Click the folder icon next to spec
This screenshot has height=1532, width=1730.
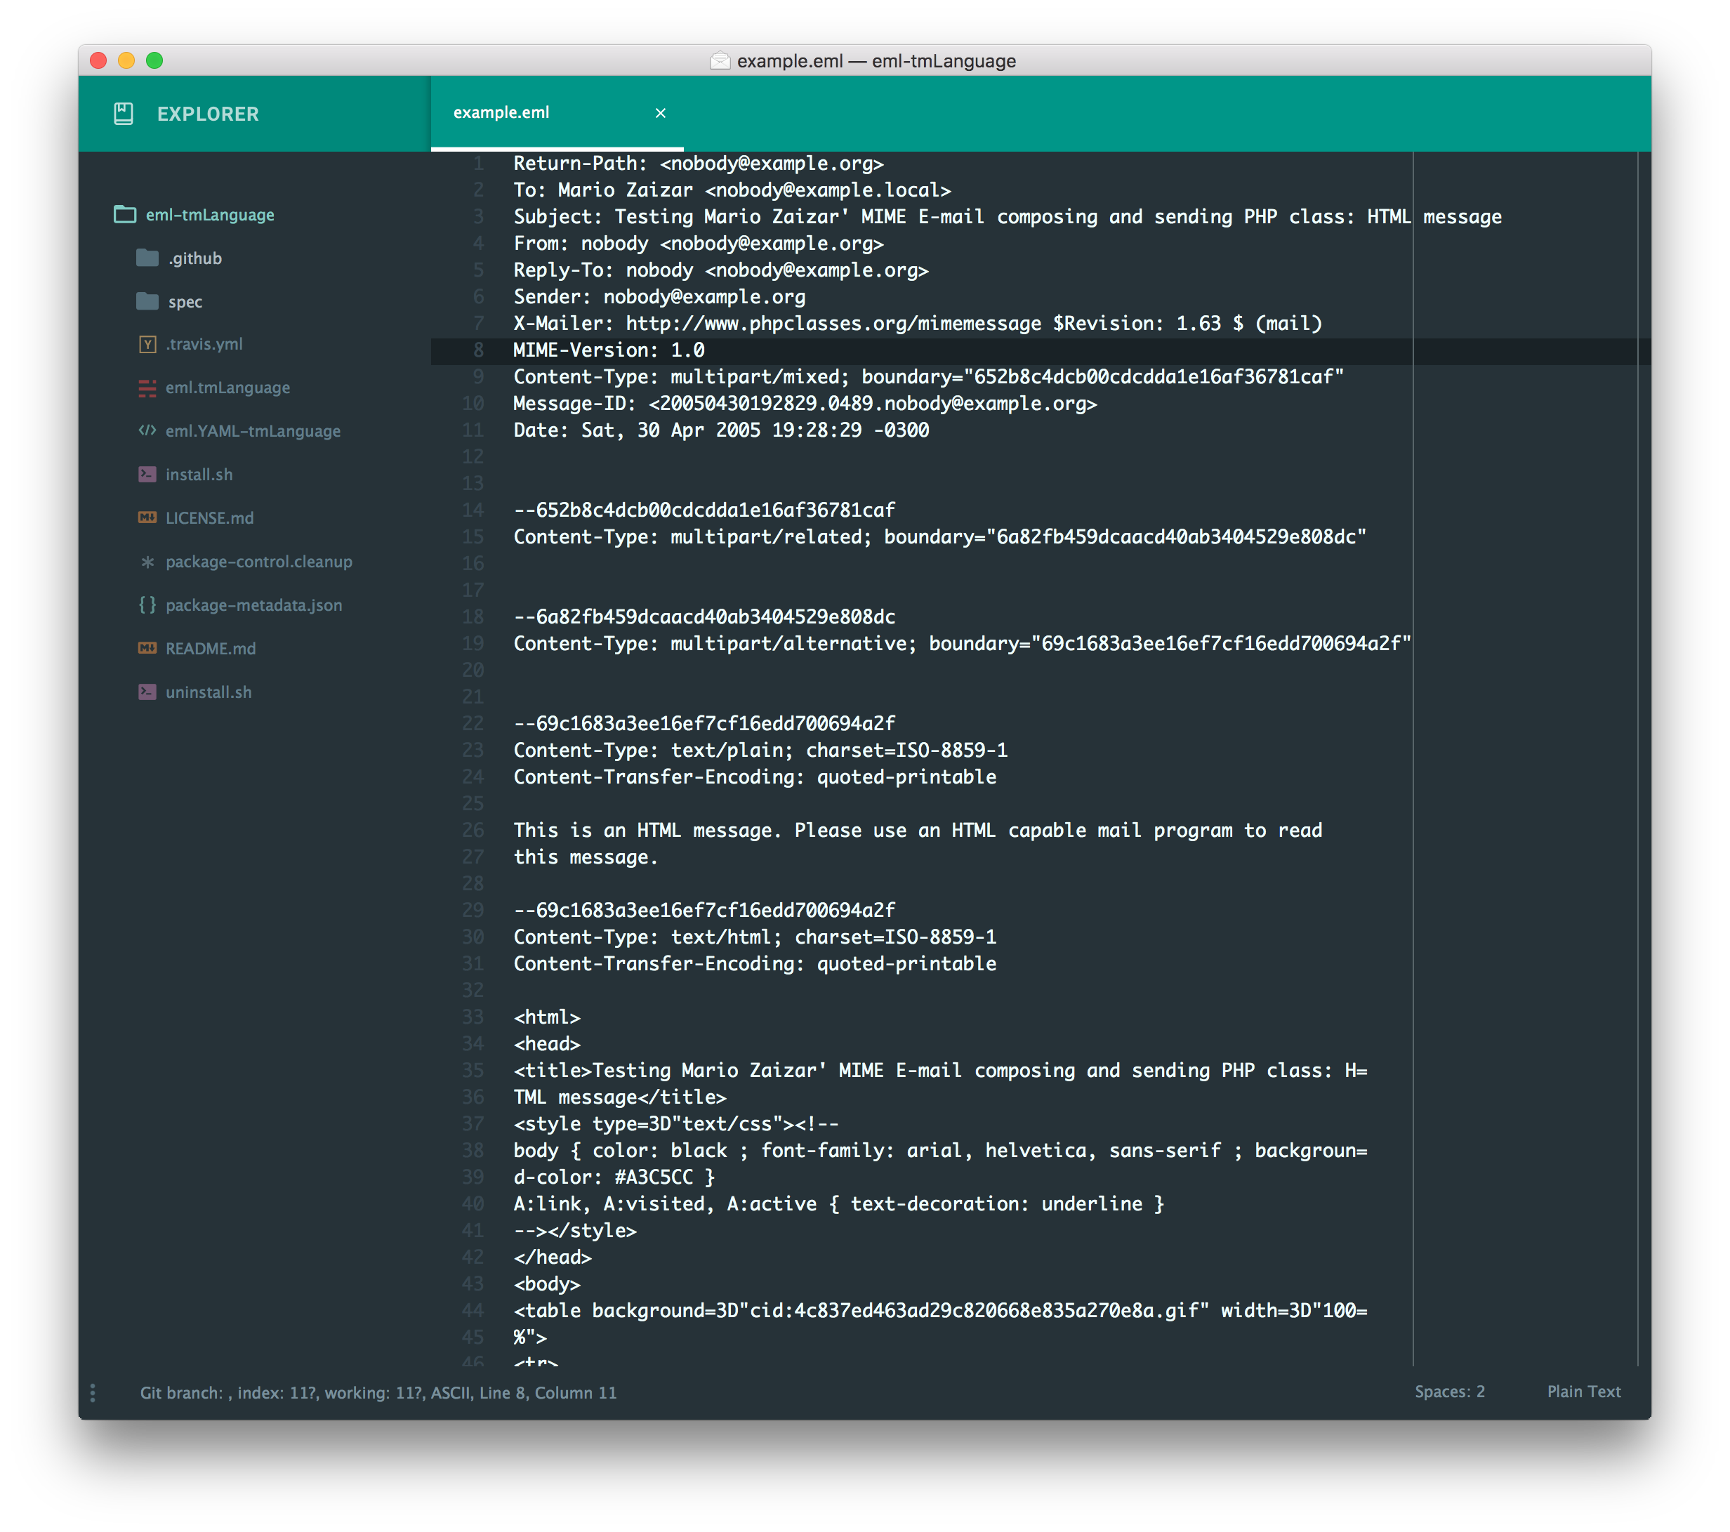click(x=147, y=301)
